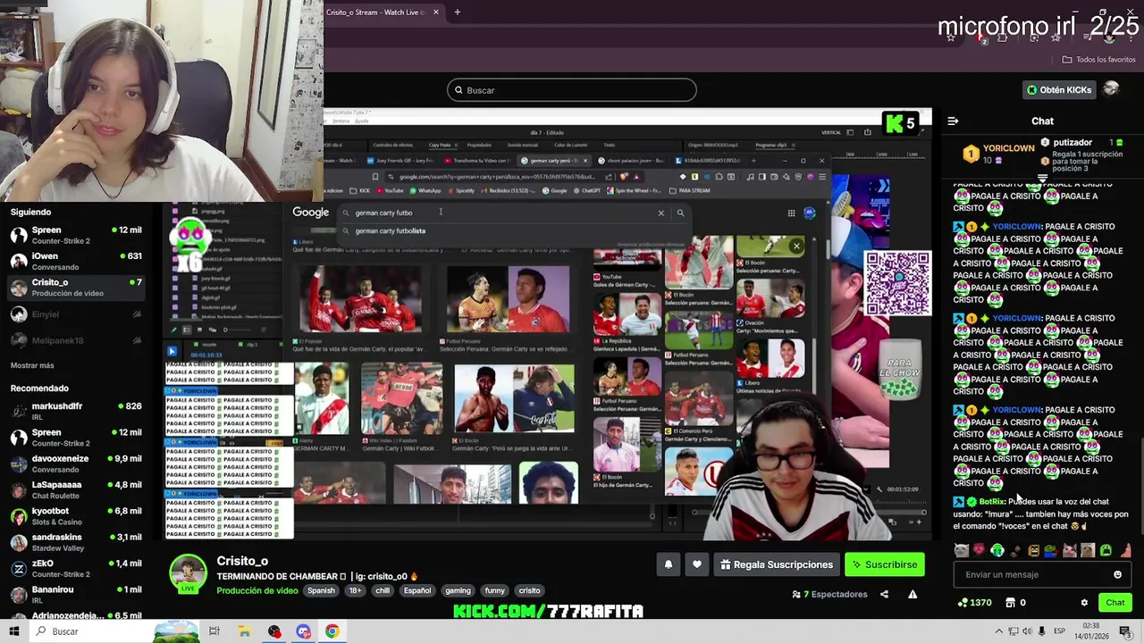Click the Siguiendo sidebar heading
This screenshot has height=643, width=1144.
pos(30,212)
